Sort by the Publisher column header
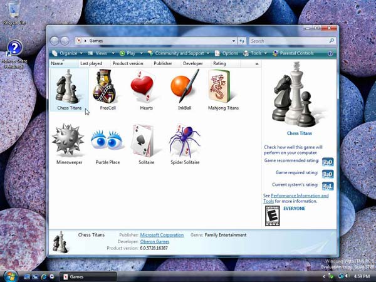Image resolution: width=376 pixels, height=282 pixels. tap(163, 63)
